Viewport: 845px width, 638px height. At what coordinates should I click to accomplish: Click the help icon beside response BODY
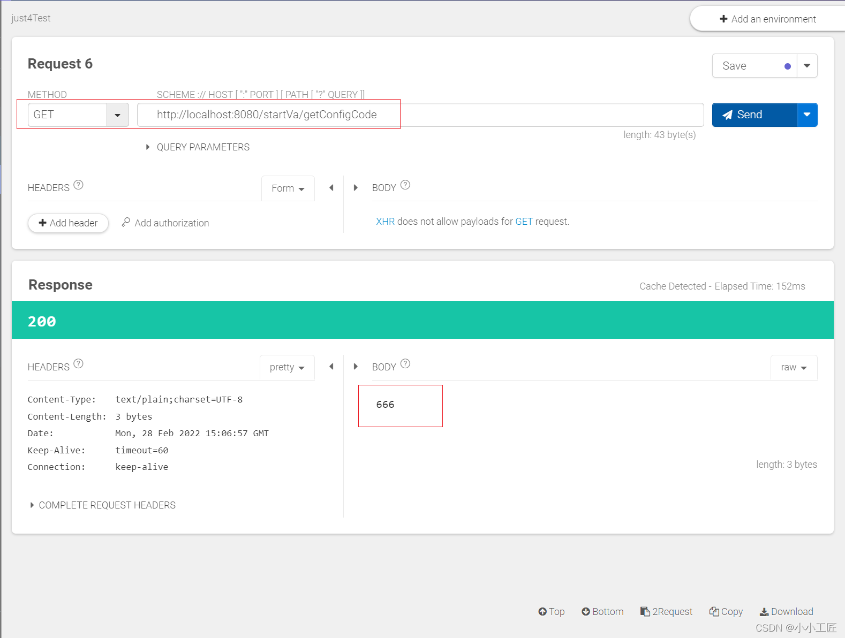405,364
